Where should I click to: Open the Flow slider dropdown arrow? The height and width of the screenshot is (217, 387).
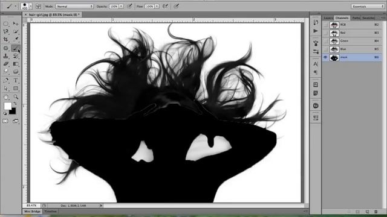click(157, 7)
